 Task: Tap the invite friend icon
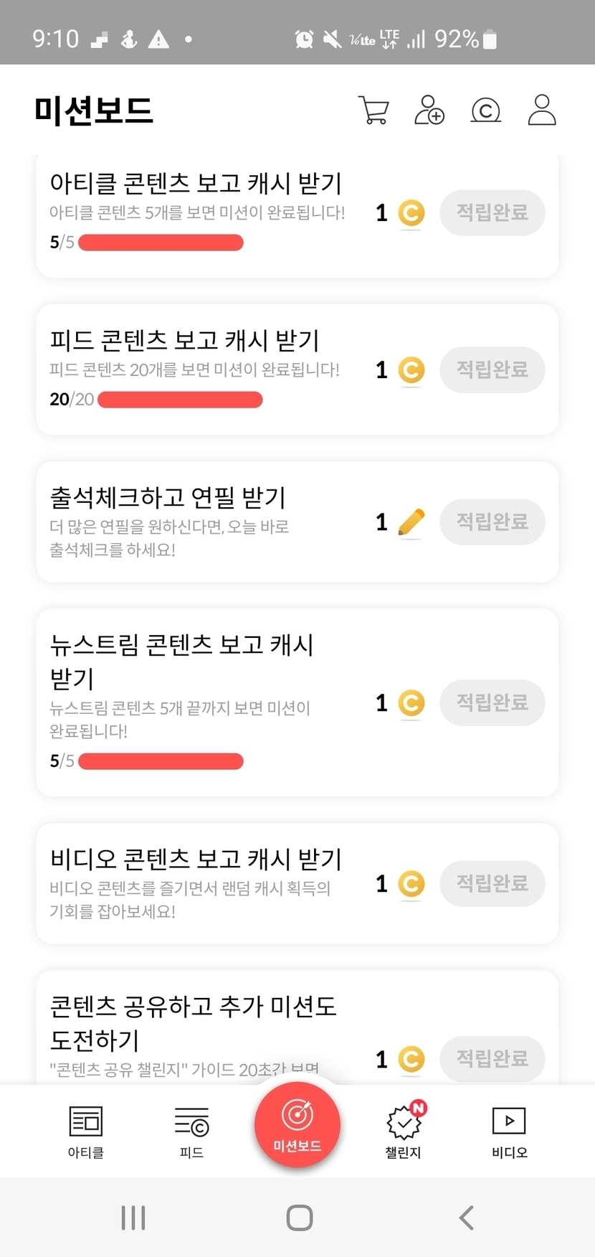click(429, 110)
